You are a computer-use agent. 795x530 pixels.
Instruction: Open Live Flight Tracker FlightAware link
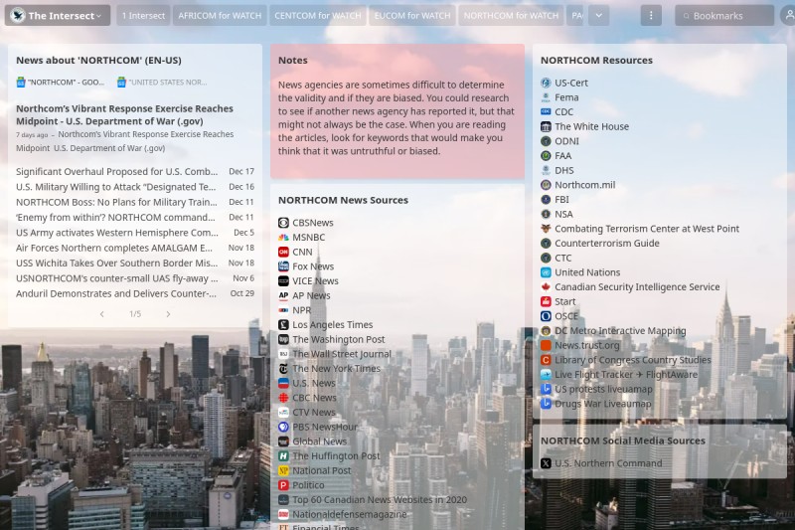coord(626,374)
